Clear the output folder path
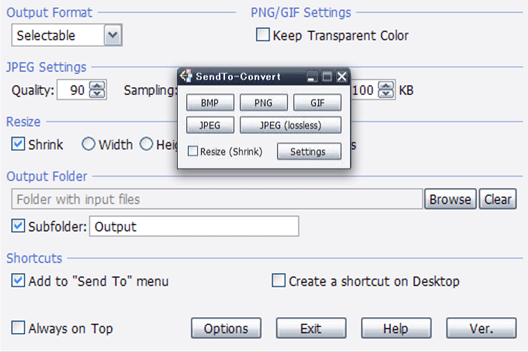Viewport: 528px width, 352px height. coord(498,199)
